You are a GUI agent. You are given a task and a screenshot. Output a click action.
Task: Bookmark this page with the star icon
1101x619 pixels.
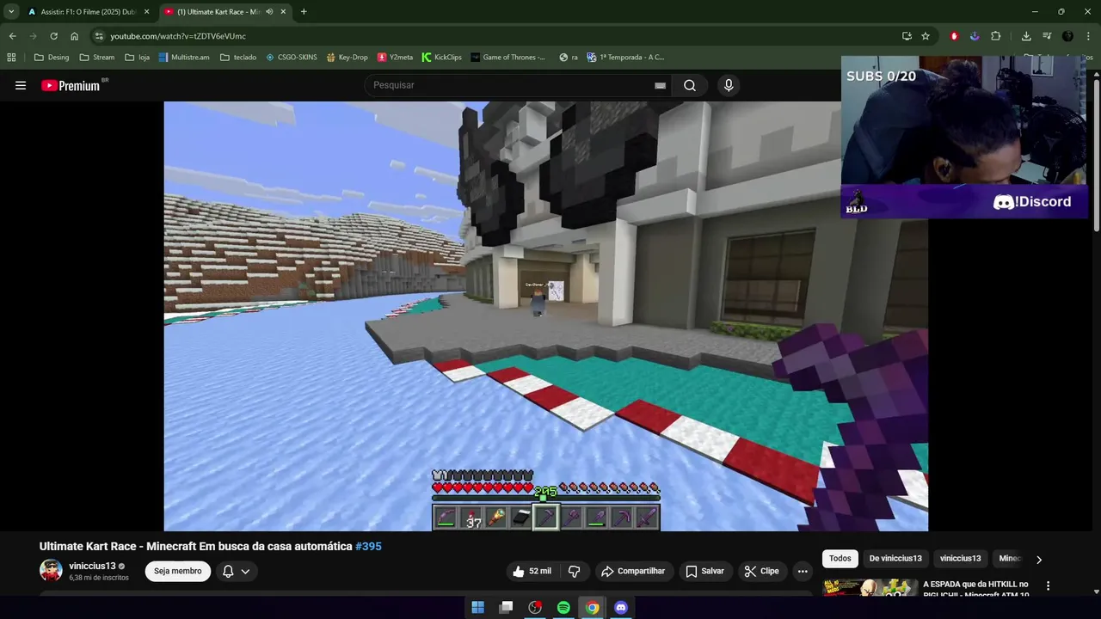(x=926, y=36)
